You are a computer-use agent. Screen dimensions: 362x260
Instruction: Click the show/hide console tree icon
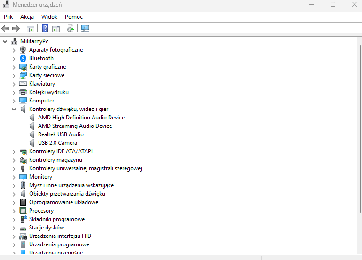coord(31,29)
